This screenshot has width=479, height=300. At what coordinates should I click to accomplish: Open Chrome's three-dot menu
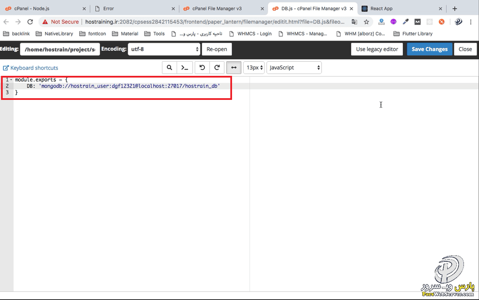(471, 21)
